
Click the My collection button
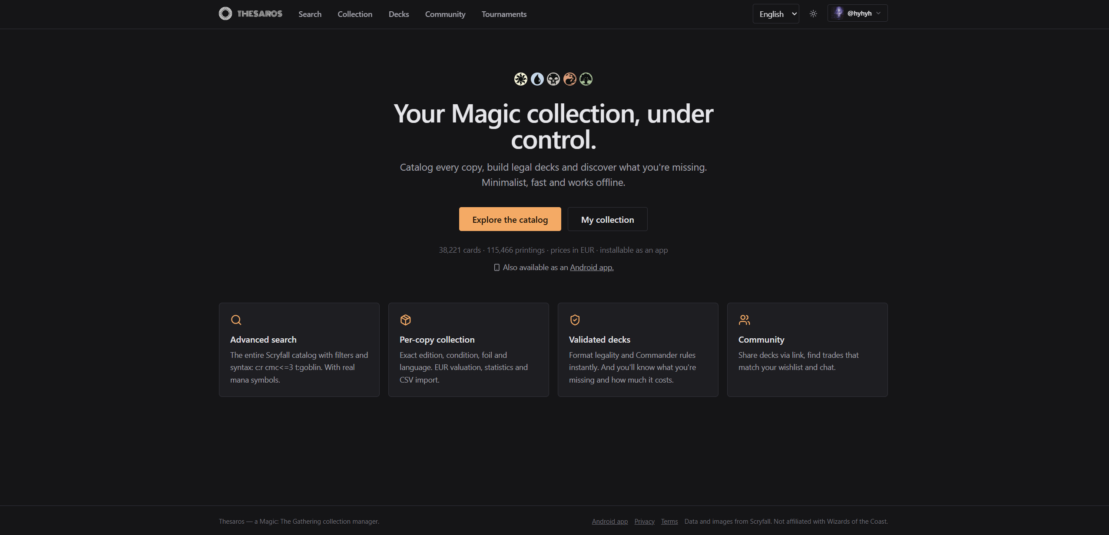tap(607, 219)
